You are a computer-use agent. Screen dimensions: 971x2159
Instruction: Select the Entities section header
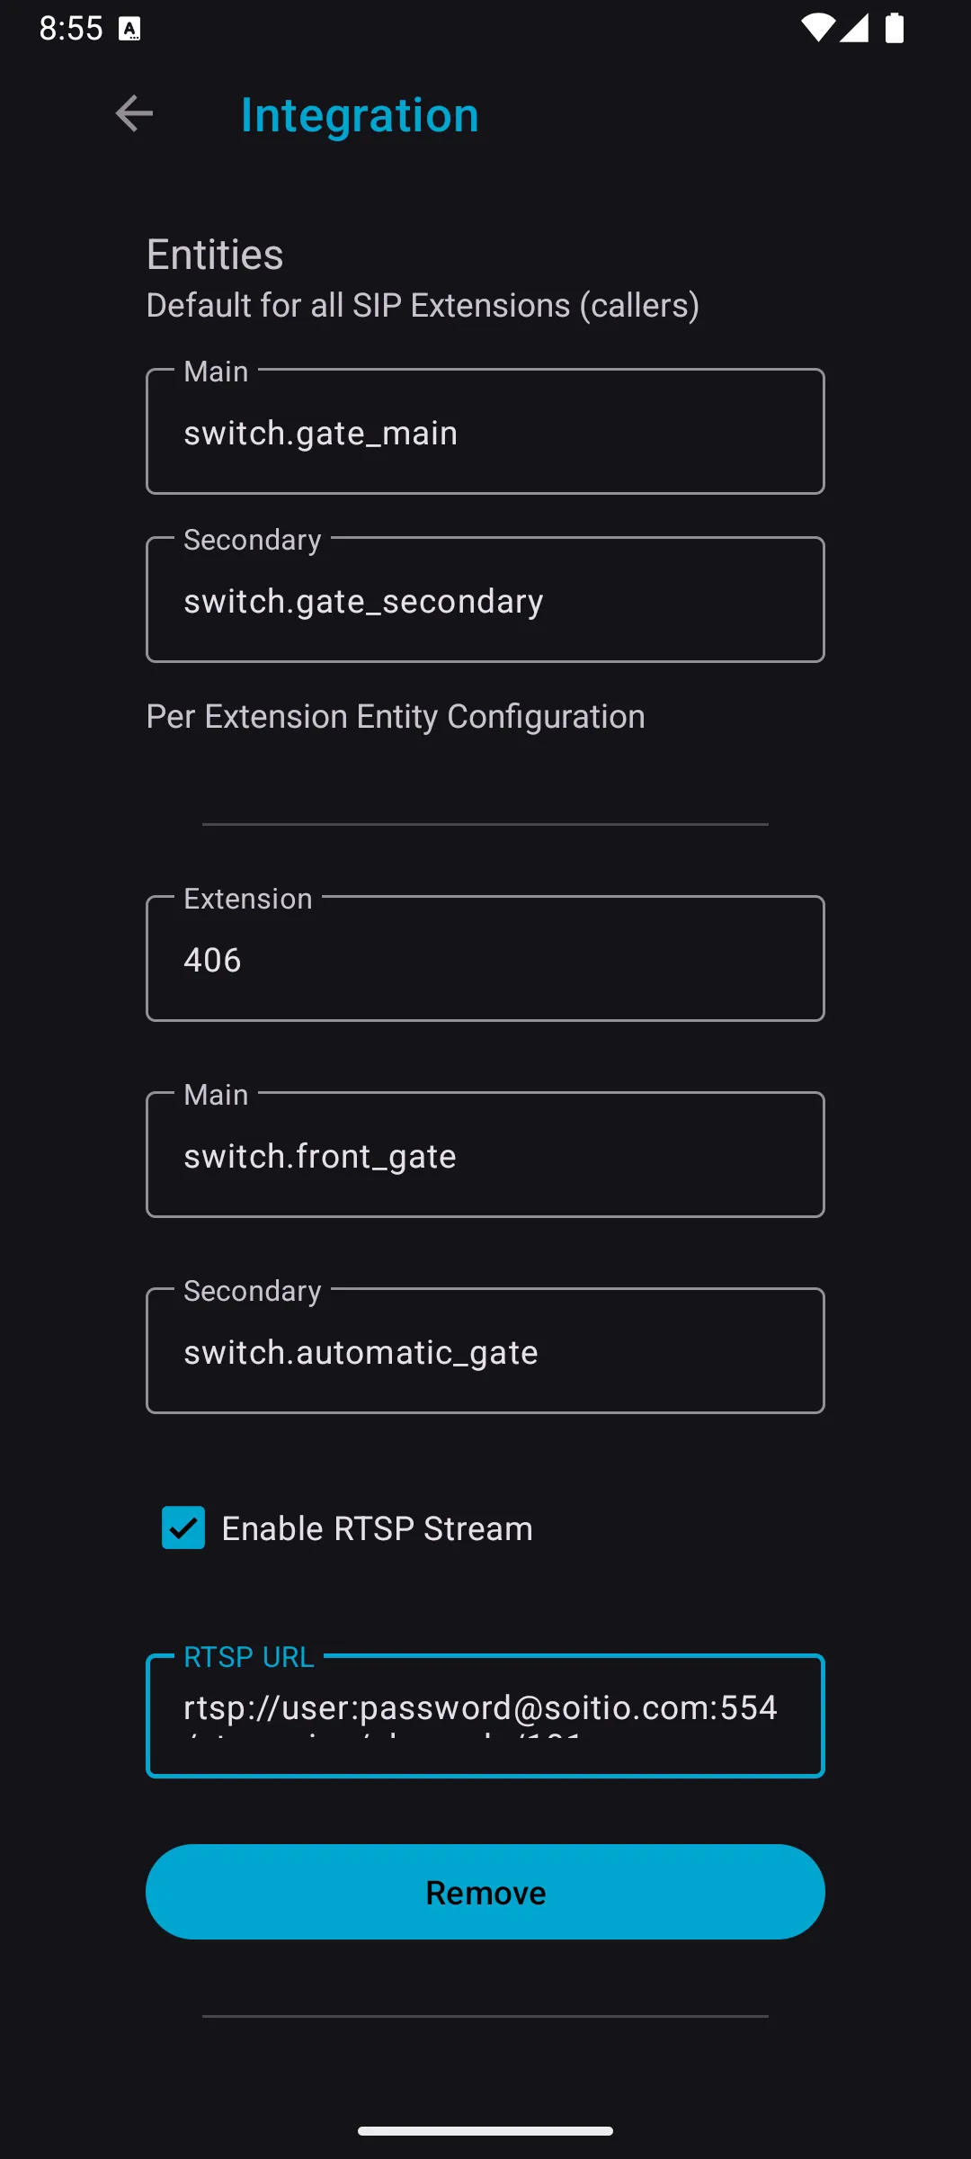(215, 255)
